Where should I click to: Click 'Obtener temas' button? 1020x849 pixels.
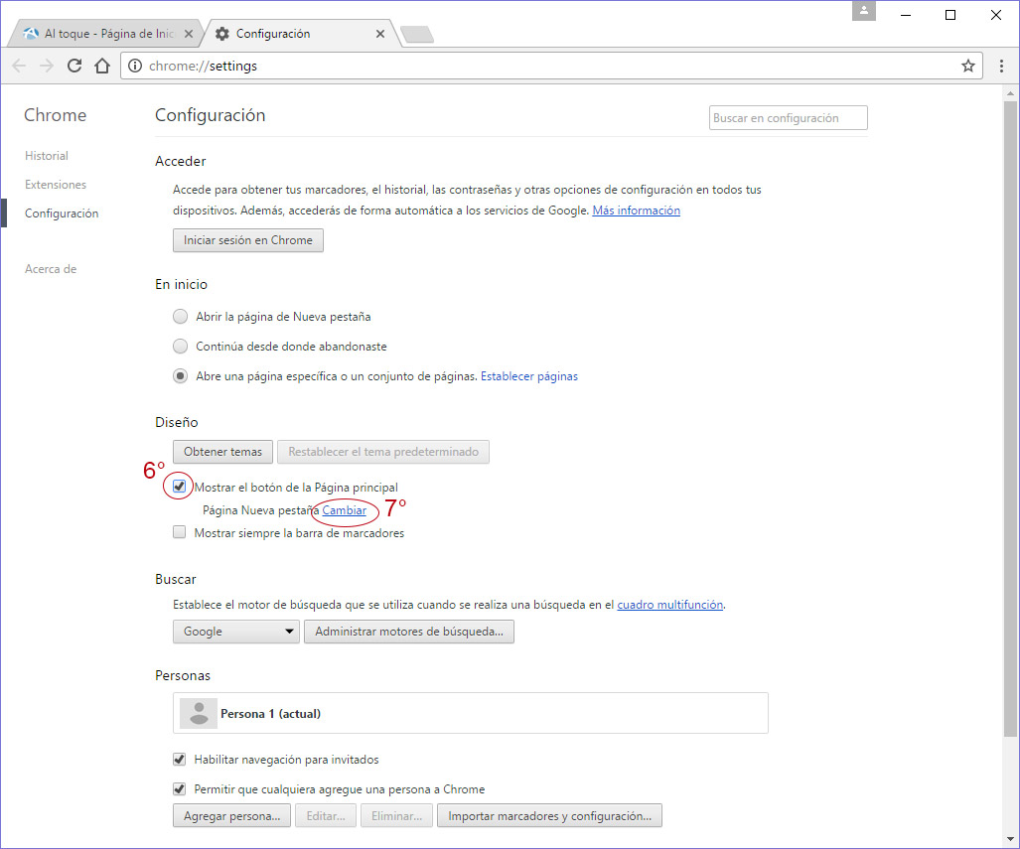click(x=223, y=452)
